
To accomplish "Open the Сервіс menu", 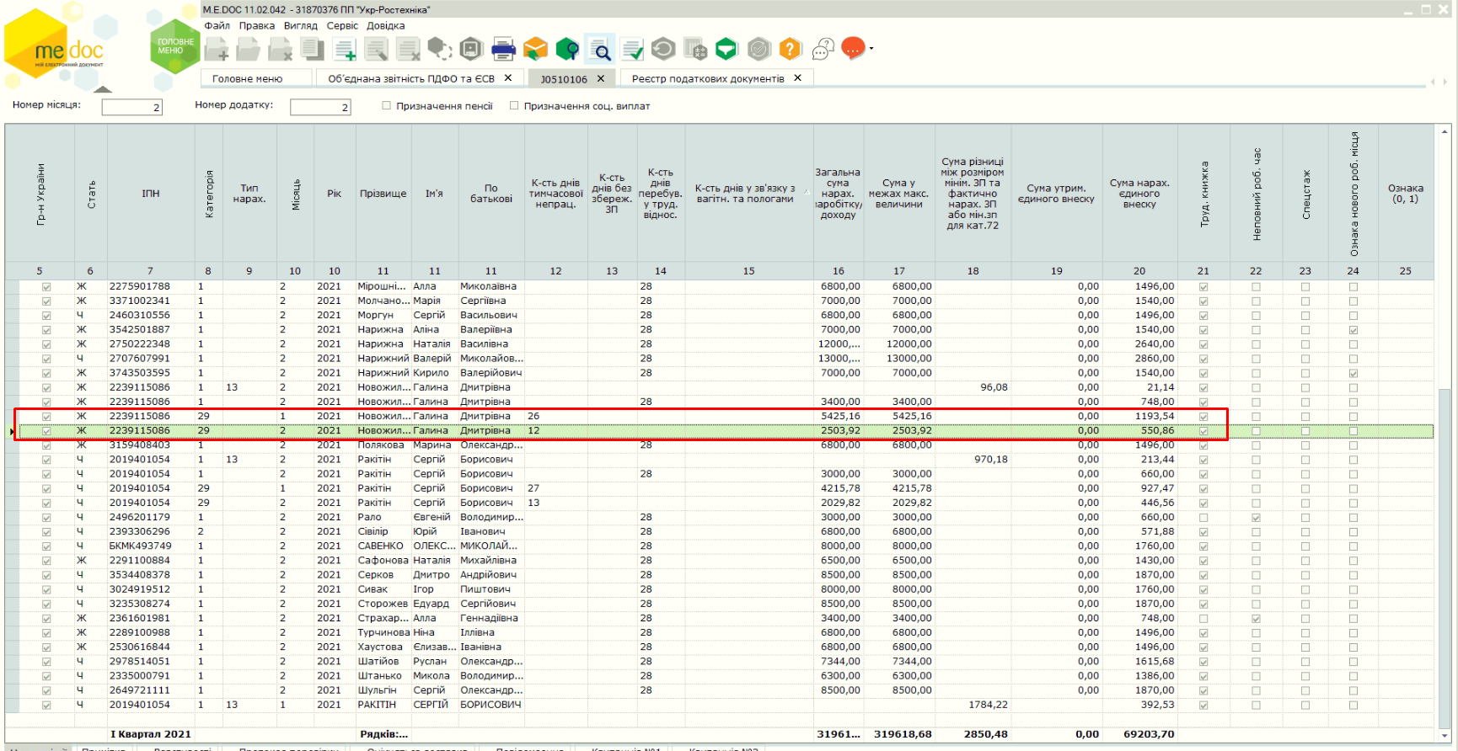I will coord(342,25).
